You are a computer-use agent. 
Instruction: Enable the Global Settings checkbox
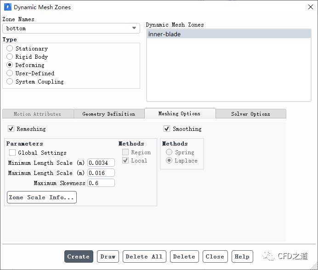[x=12, y=152]
